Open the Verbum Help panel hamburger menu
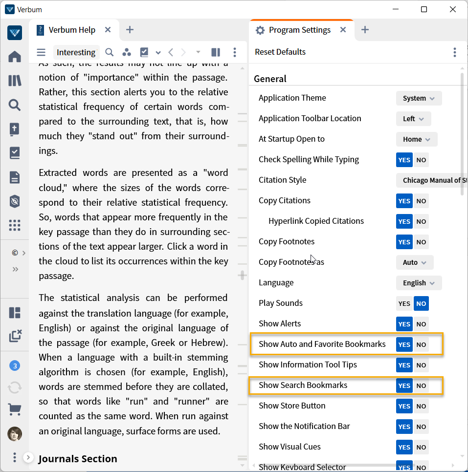 (x=41, y=52)
